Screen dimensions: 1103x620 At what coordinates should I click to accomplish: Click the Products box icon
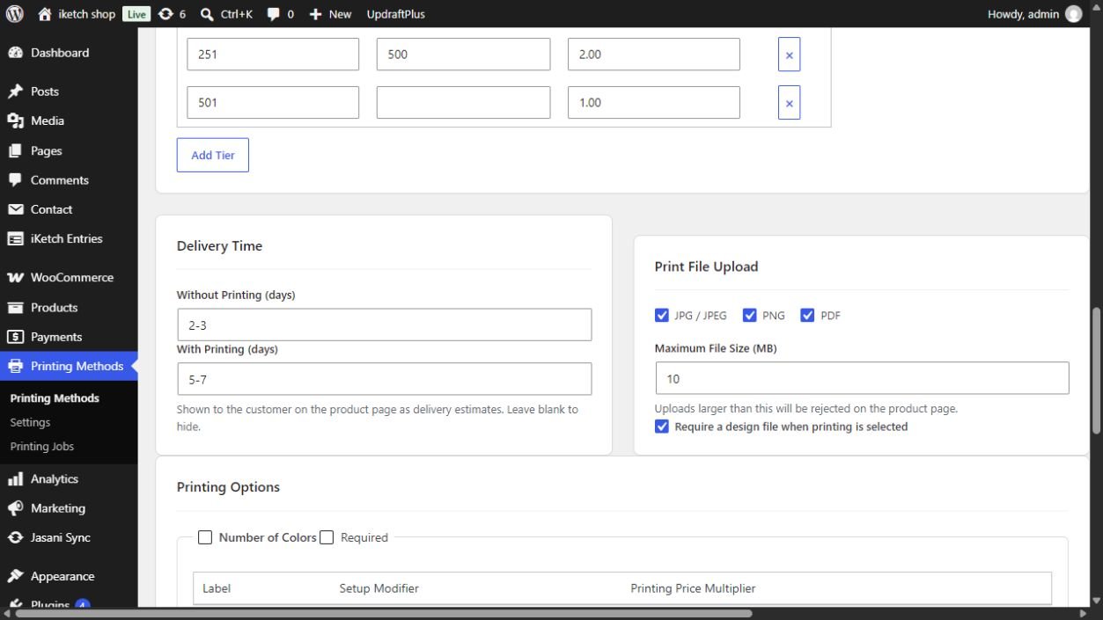(x=15, y=308)
